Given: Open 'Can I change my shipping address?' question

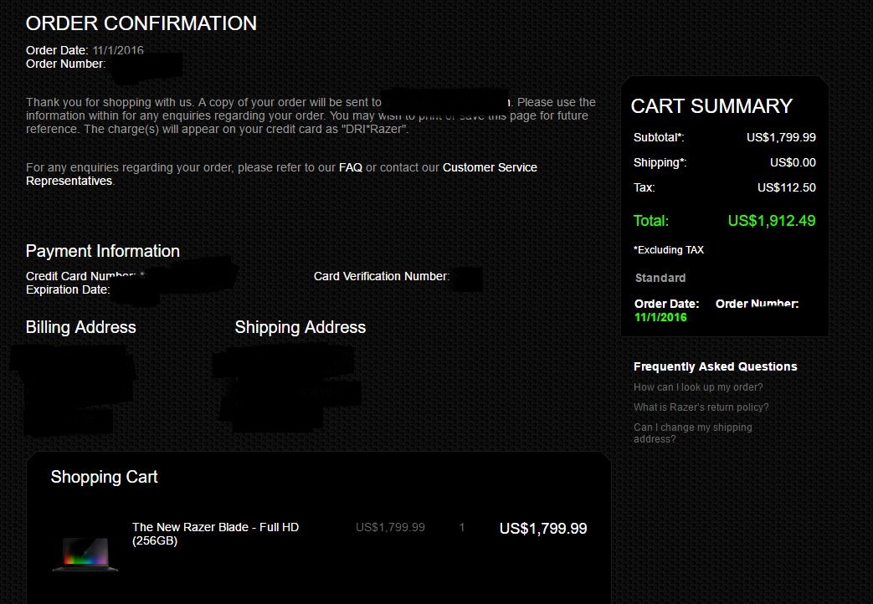Looking at the screenshot, I should (692, 433).
